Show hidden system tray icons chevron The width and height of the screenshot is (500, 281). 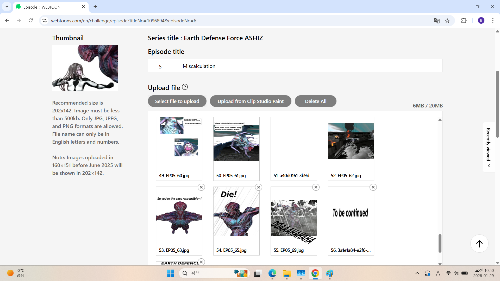point(417,273)
